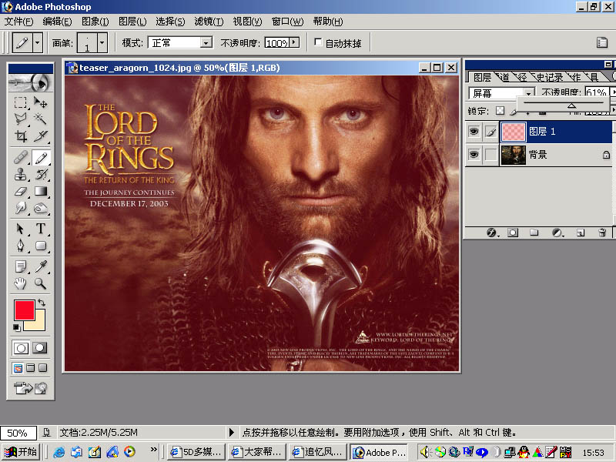Screen dimensions: 616x462
Task: Choose the Rectangle Shape tool
Action: tap(41, 246)
